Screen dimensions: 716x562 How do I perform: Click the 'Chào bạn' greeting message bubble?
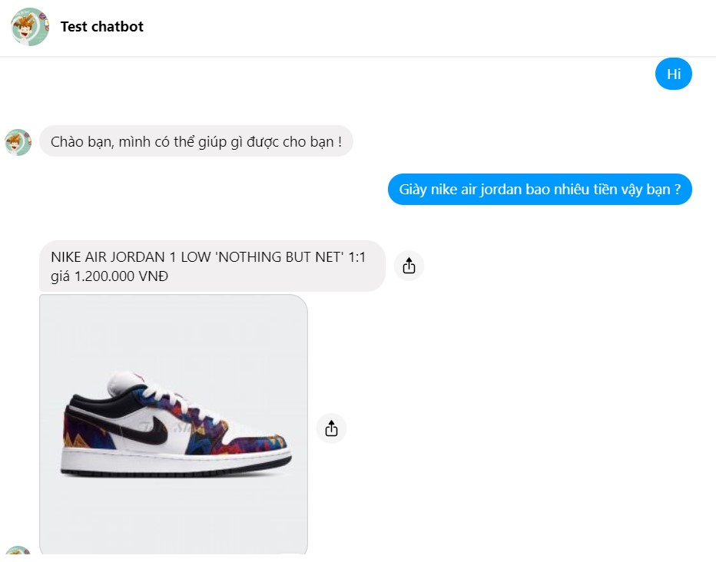(196, 142)
